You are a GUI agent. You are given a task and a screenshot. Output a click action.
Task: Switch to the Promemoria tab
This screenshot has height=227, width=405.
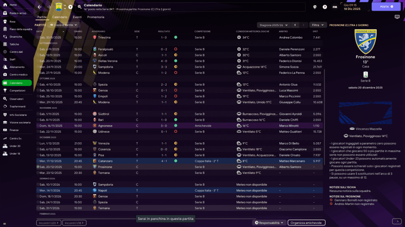click(96, 17)
